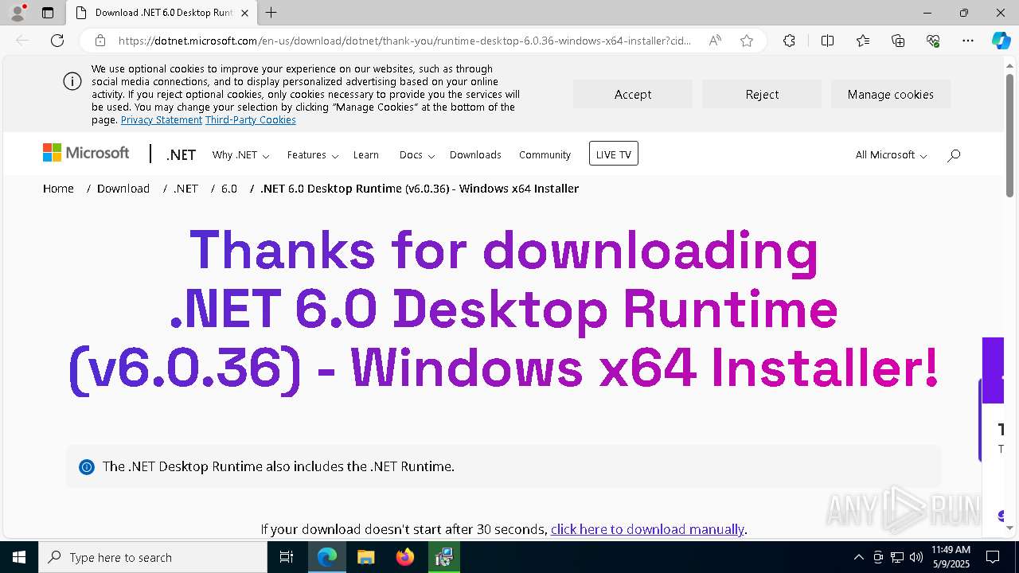1019x573 pixels.
Task: Open site search magnifier icon
Action: click(954, 155)
